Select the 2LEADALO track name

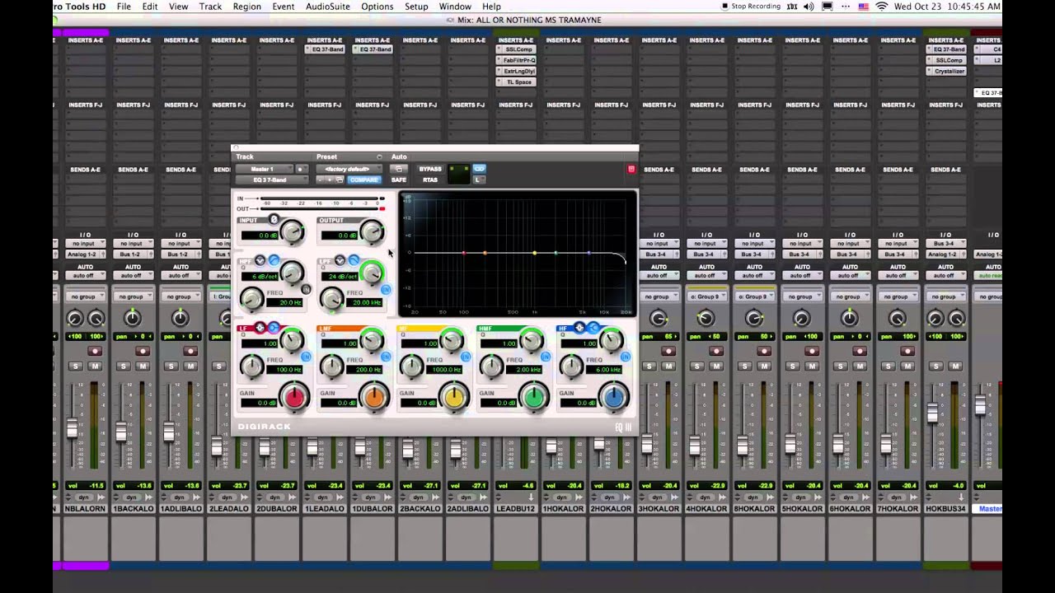click(x=228, y=509)
